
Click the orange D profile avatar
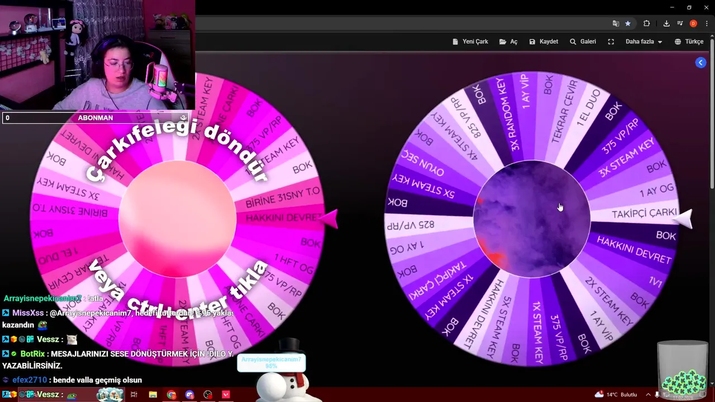tap(693, 23)
